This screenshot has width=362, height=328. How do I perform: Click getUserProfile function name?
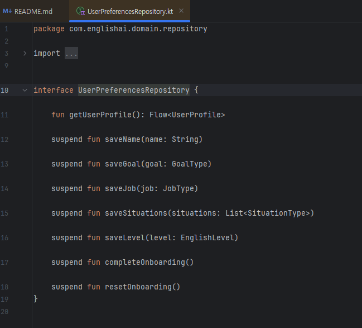[x=100, y=115]
